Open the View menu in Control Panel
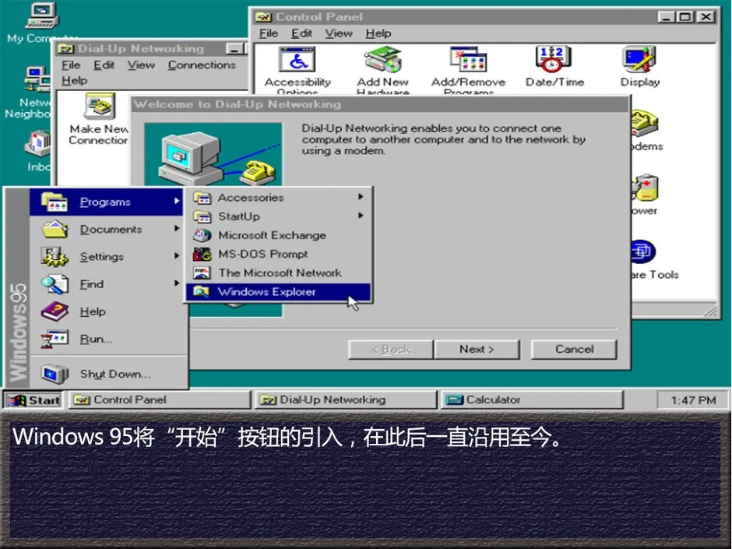This screenshot has height=549, width=732. 337,33
